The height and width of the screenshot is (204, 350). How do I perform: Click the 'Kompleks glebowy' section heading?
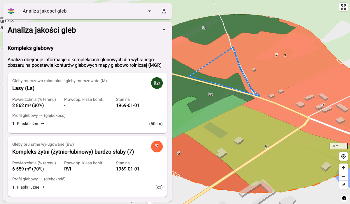[31, 48]
